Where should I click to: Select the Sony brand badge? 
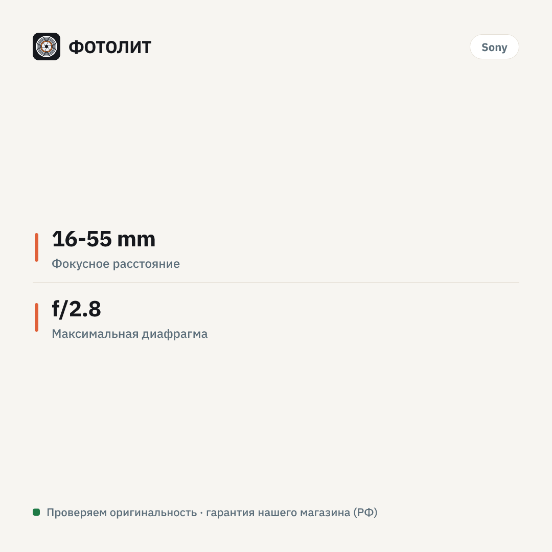pyautogui.click(x=494, y=47)
